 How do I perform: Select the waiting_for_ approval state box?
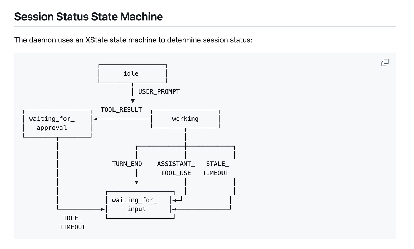(57, 123)
